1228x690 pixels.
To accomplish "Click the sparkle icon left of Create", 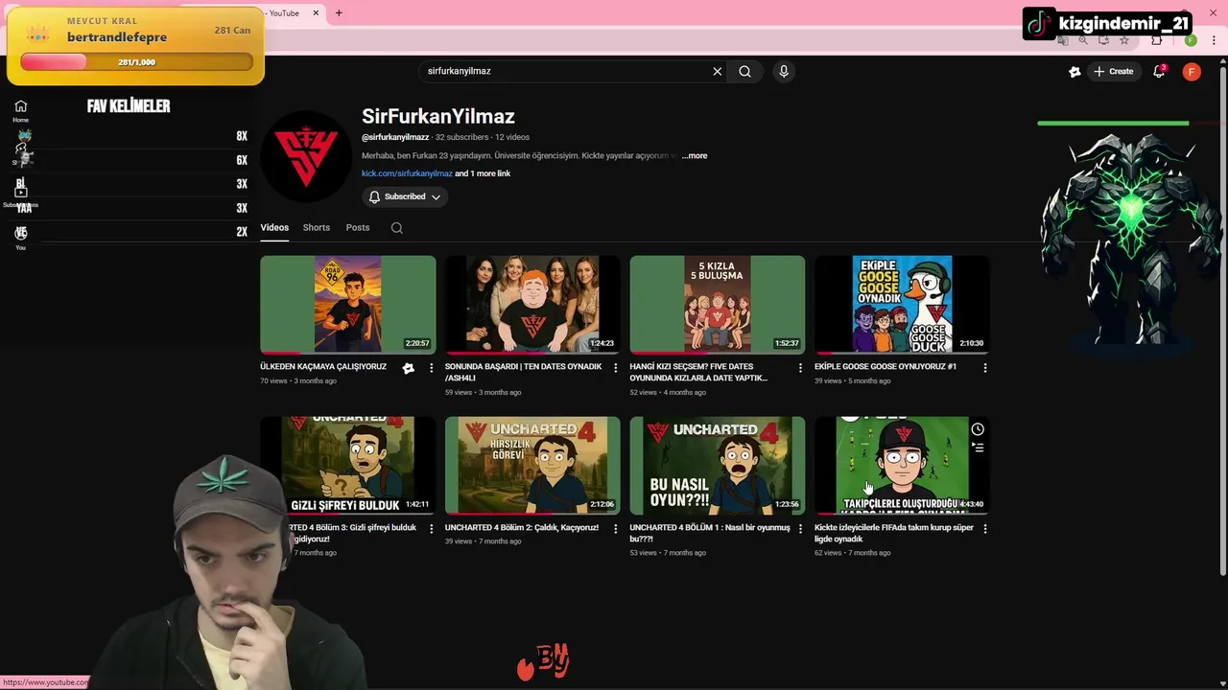I will (1074, 71).
